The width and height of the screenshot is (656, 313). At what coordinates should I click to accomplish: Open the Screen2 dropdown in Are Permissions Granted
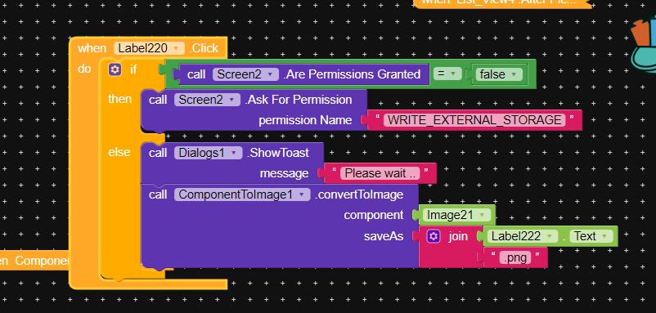245,74
